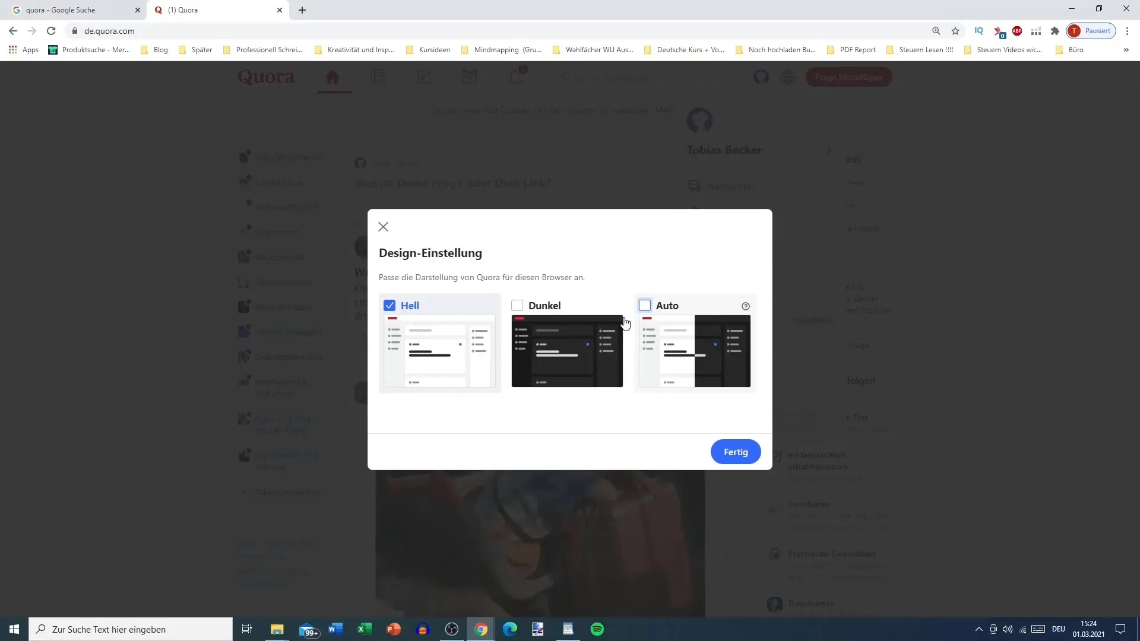Show more bookmarks with the chevron
The width and height of the screenshot is (1140, 641).
(1126, 50)
